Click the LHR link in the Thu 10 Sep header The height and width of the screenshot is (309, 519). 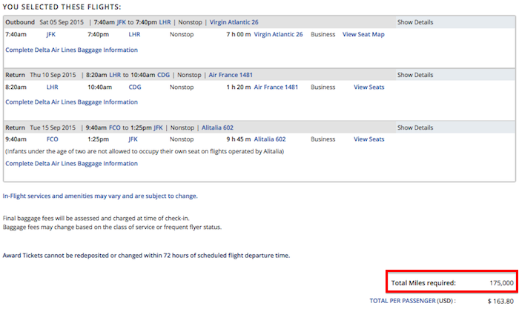tap(115, 75)
